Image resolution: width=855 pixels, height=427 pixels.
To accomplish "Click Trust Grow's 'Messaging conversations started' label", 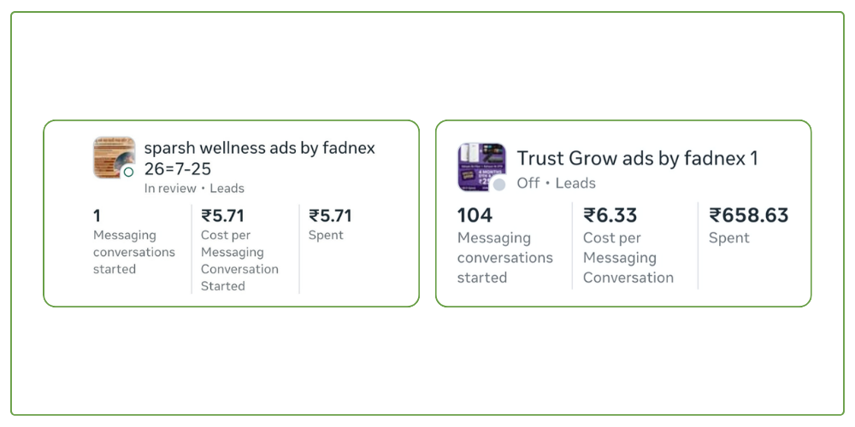I will [504, 258].
